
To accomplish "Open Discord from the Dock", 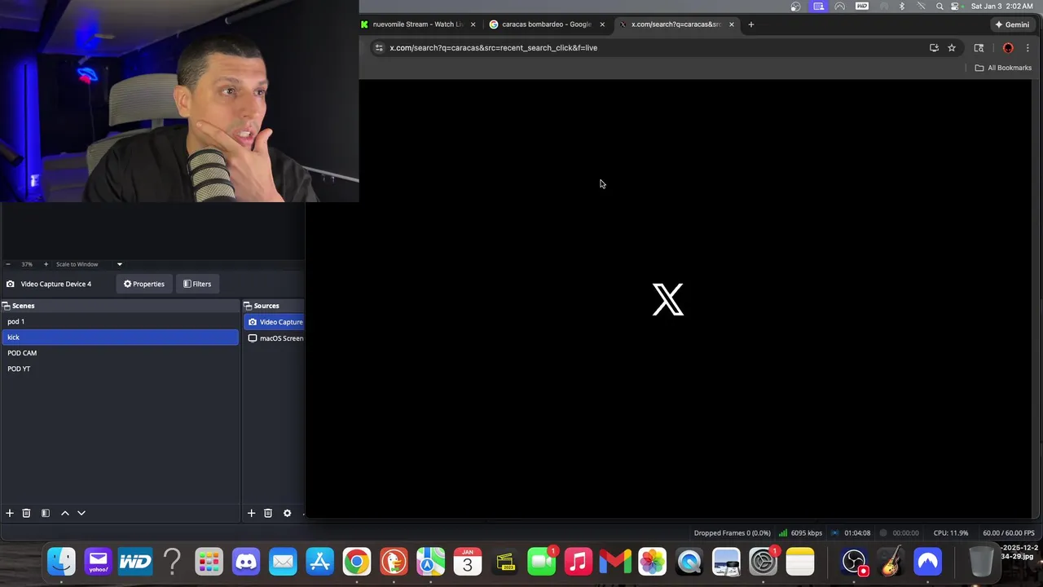I will (245, 562).
